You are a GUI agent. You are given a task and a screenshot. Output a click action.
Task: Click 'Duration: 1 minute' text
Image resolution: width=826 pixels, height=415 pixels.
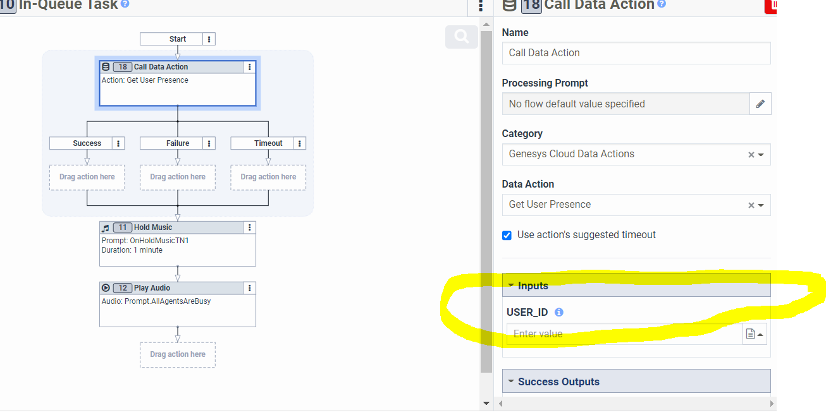[132, 250]
